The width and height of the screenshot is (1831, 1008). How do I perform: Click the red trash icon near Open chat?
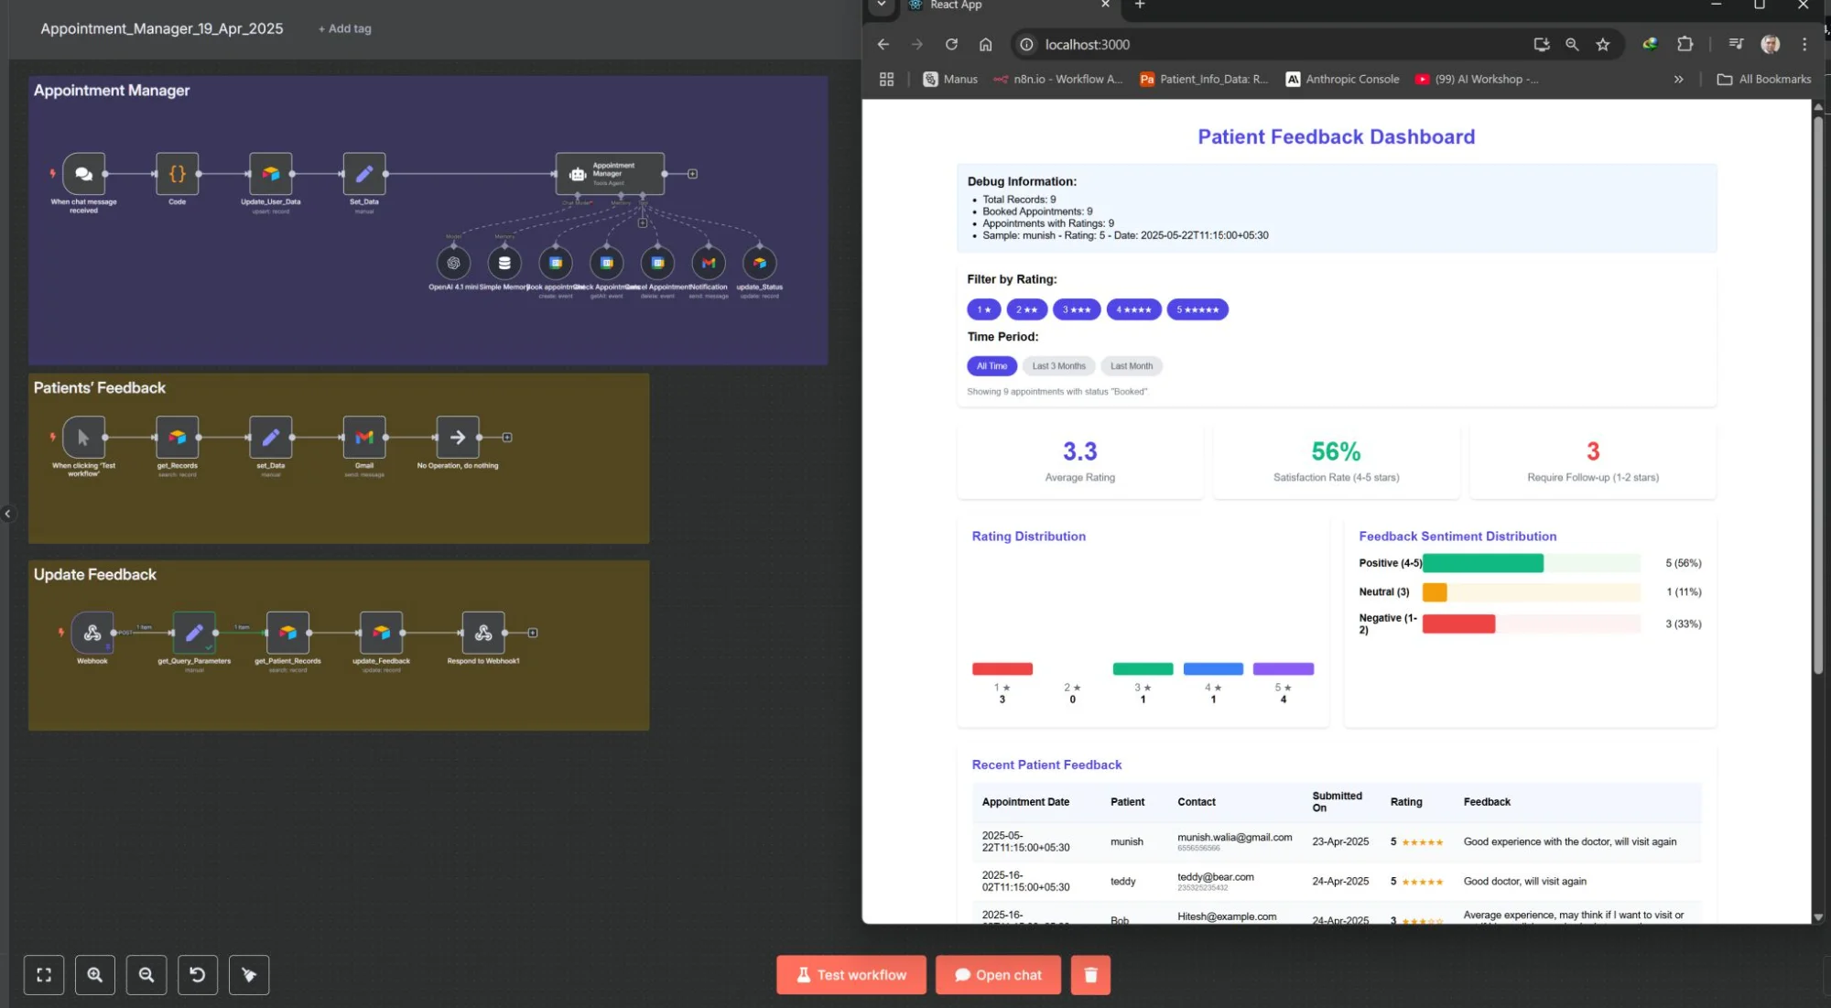coord(1090,975)
